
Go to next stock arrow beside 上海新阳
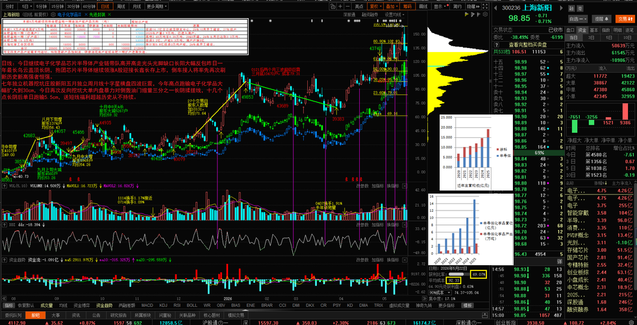[x=561, y=8]
